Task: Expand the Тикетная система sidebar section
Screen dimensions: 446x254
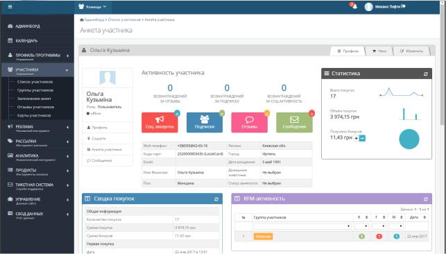Action: coord(37,186)
